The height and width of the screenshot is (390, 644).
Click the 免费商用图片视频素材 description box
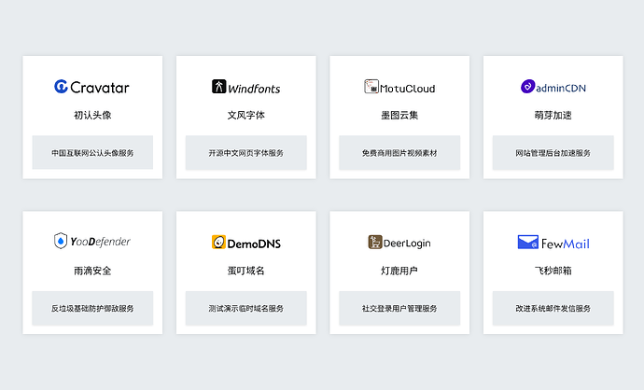[x=399, y=153]
